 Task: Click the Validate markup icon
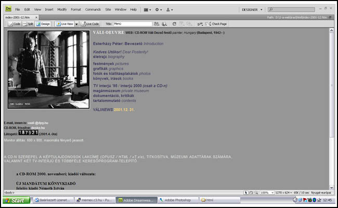pyautogui.click(x=200, y=24)
